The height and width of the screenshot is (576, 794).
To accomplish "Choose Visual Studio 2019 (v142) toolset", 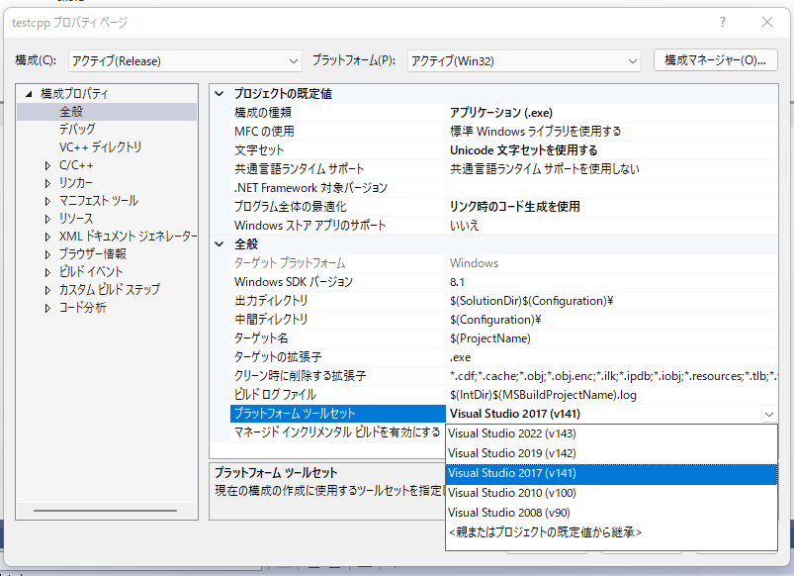I will click(611, 453).
